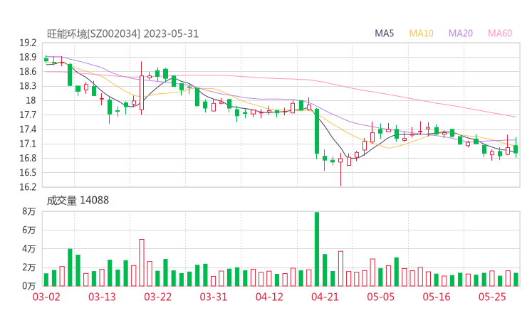Viewport: 527px width, 313px height.
Task: Click the 0万 volume axis label
Action: tap(29, 286)
